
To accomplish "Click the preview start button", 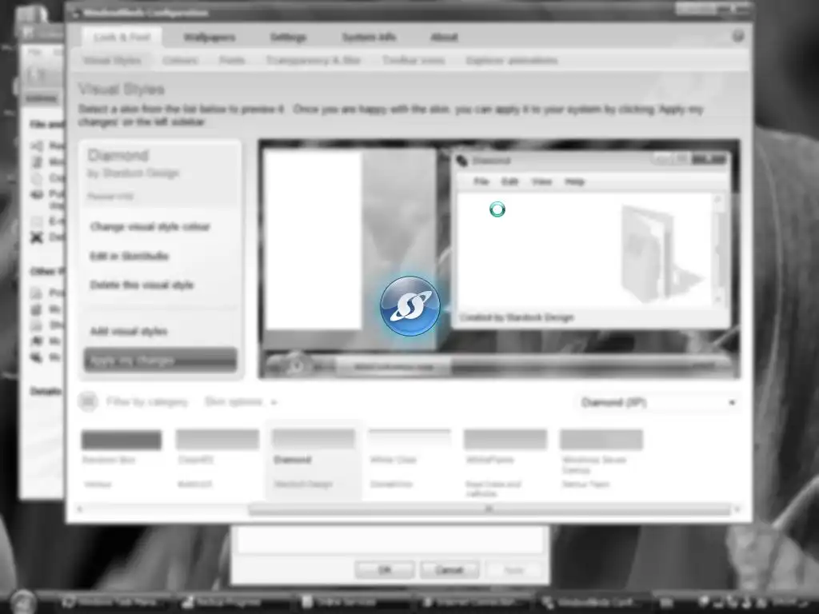I will point(296,365).
